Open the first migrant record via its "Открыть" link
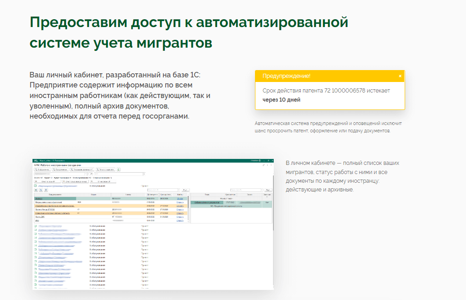Screen dimensions: 466x300 tap(179, 197)
